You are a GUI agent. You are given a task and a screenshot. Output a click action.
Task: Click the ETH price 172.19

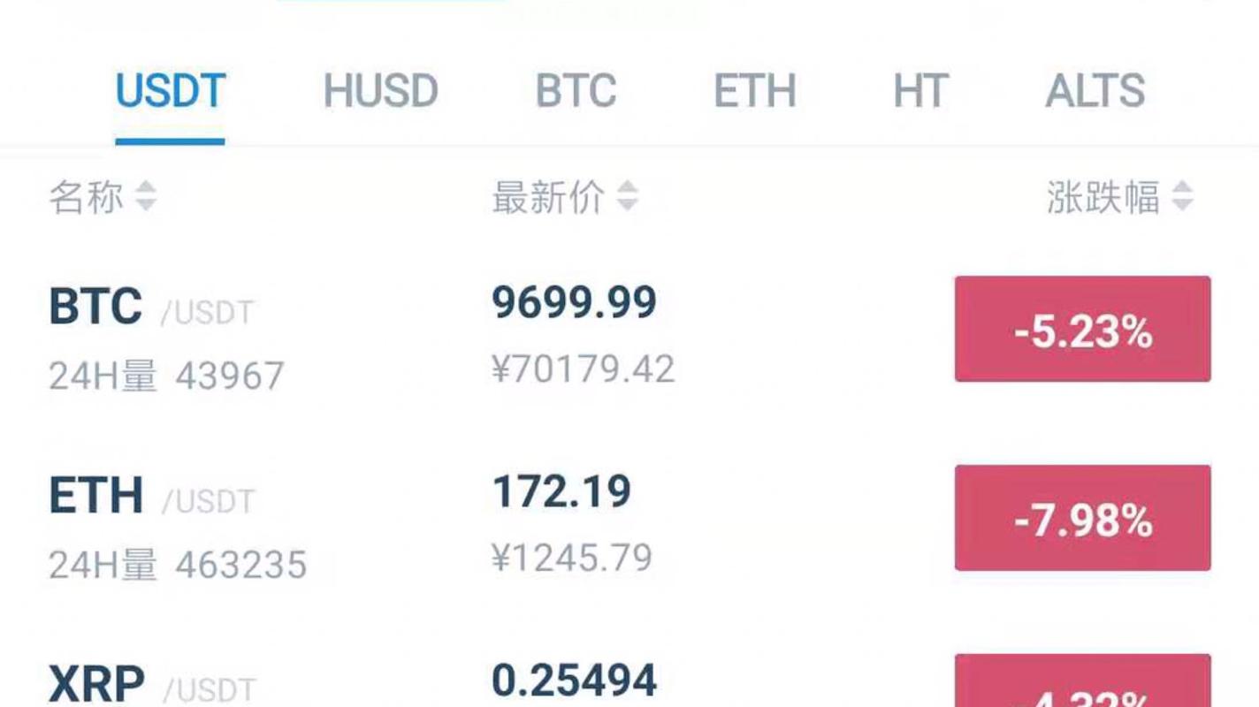pyautogui.click(x=561, y=492)
